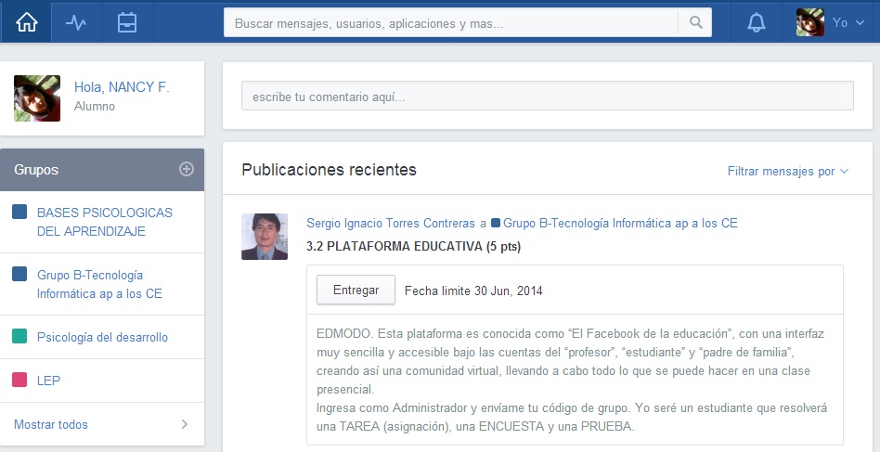The height and width of the screenshot is (452, 880).
Task: Open the progress activity pulse icon
Action: tap(76, 23)
